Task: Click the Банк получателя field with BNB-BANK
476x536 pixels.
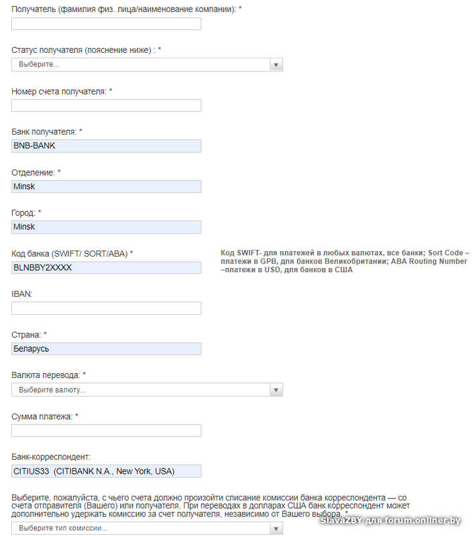Action: pyautogui.click(x=107, y=146)
